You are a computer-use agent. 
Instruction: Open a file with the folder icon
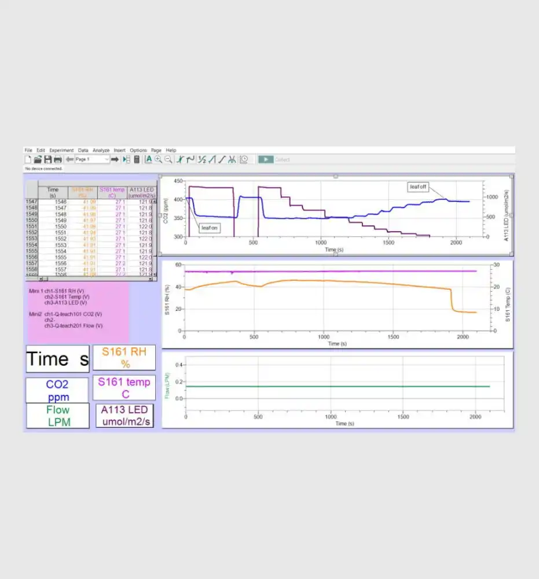(x=38, y=159)
